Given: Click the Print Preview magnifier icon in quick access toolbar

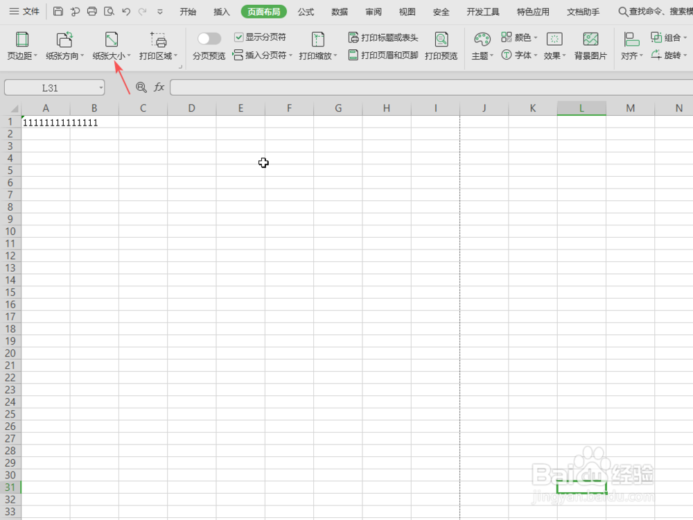Looking at the screenshot, I should click(x=109, y=12).
